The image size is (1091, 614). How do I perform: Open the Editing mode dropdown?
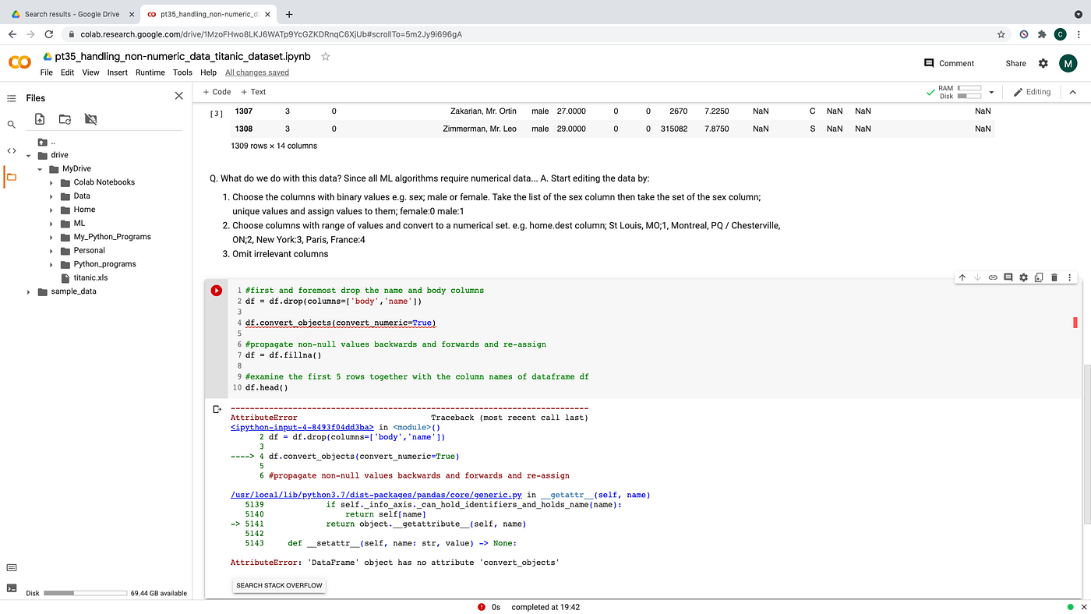[1032, 91]
